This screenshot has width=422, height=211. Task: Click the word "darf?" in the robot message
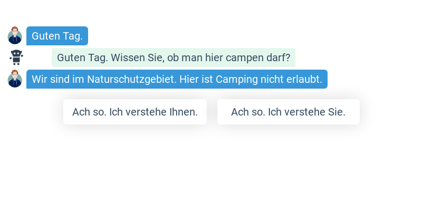point(277,57)
